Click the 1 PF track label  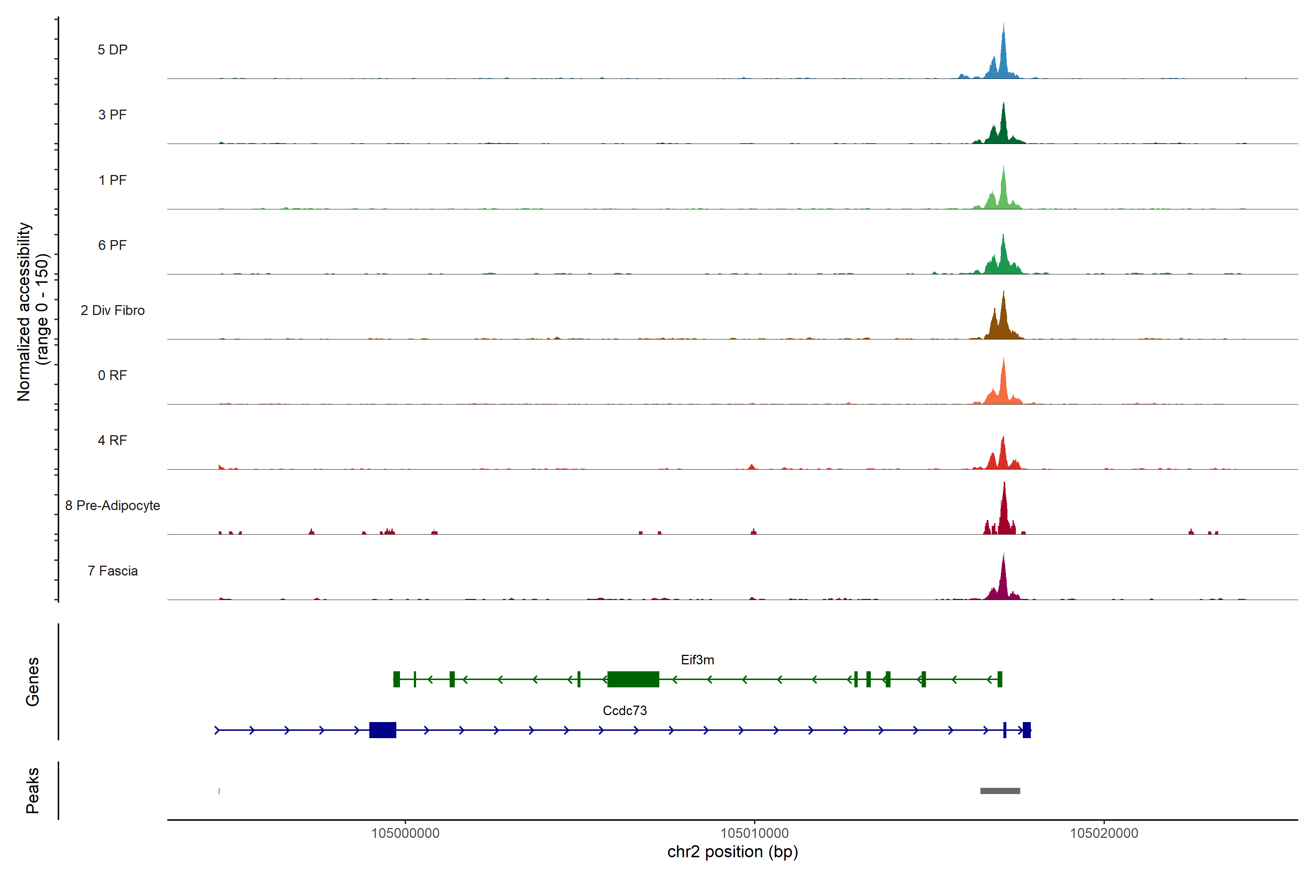click(113, 180)
